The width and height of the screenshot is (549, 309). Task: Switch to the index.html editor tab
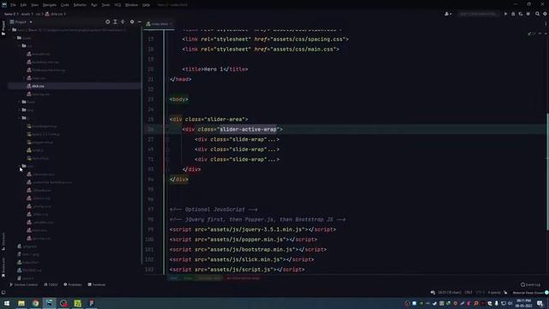coord(160,24)
